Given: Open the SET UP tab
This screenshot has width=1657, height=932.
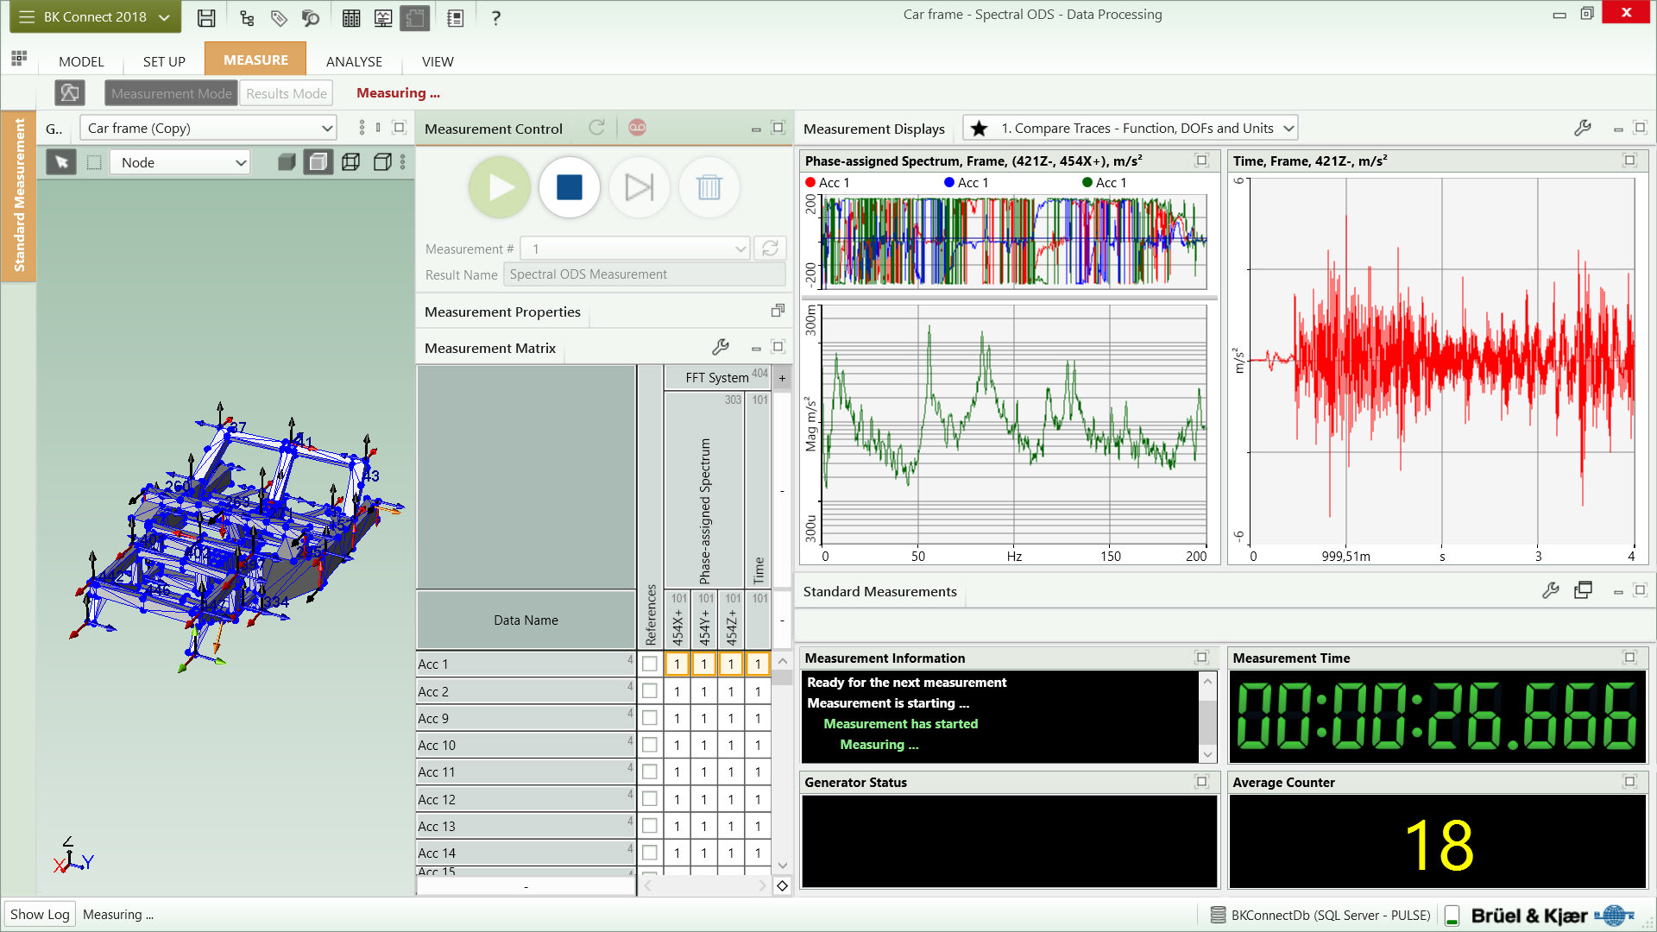Looking at the screenshot, I should 164,61.
